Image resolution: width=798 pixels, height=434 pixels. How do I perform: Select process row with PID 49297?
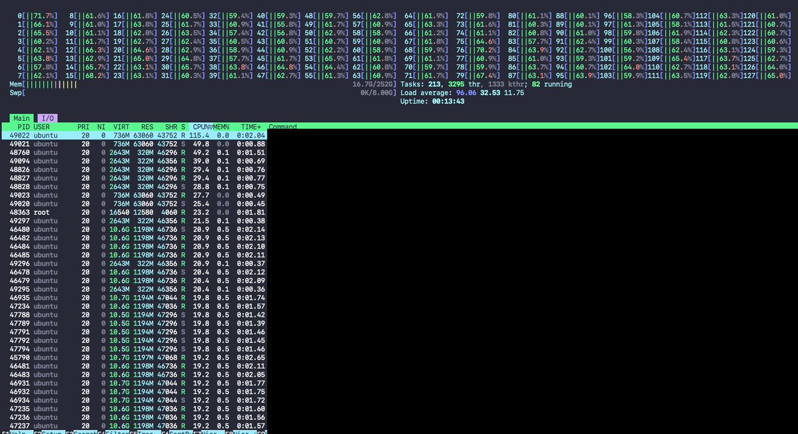click(133, 221)
